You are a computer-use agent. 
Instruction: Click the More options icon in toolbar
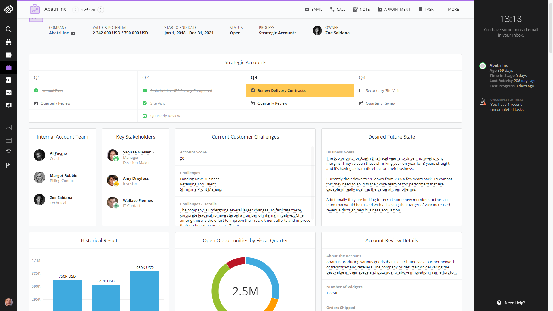tap(444, 10)
